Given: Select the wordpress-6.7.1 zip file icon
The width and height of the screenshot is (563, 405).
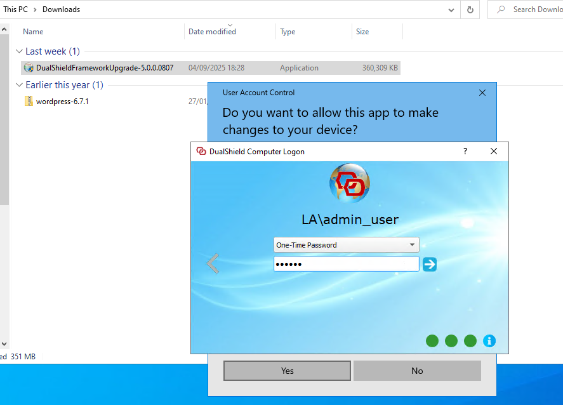Looking at the screenshot, I should click(29, 101).
